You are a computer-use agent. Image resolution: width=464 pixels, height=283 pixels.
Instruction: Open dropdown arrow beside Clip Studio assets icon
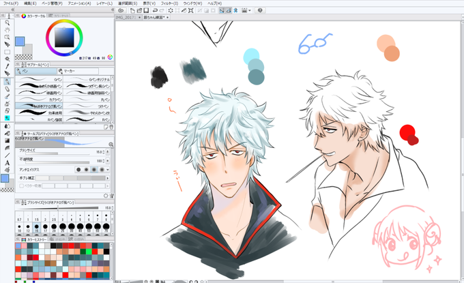pyautogui.click(x=250, y=10)
